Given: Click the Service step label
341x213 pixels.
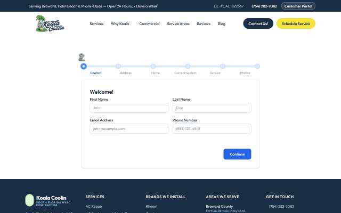Looking at the screenshot, I should point(215,73).
